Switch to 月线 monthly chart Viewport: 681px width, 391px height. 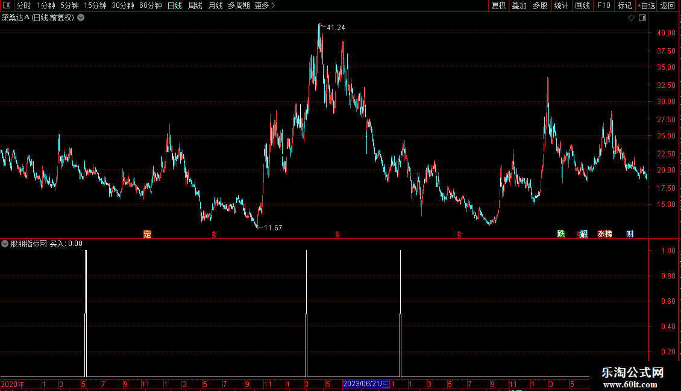click(x=215, y=5)
